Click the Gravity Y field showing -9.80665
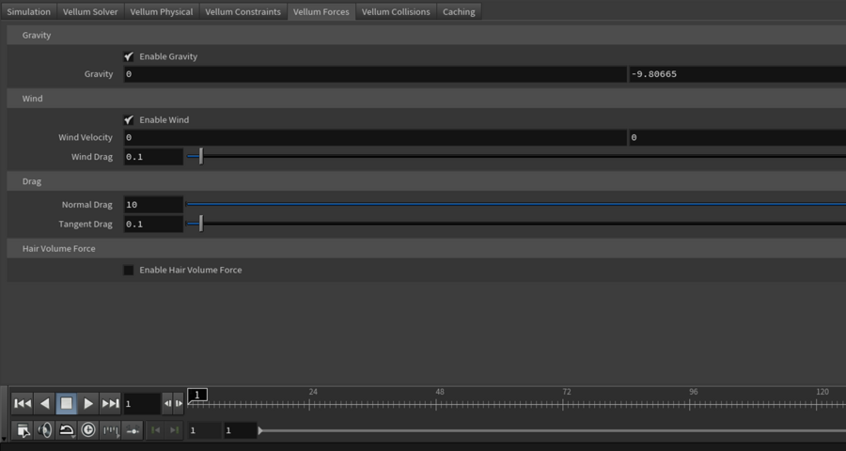This screenshot has width=846, height=451. click(x=738, y=74)
